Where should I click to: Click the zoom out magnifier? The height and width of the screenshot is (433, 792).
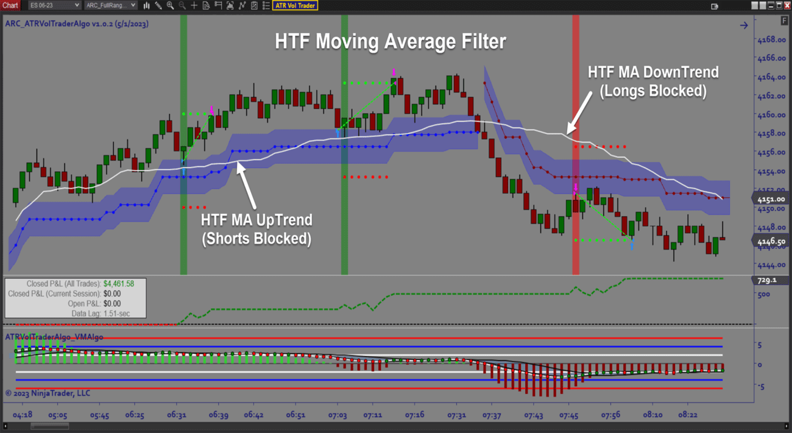point(182,5)
